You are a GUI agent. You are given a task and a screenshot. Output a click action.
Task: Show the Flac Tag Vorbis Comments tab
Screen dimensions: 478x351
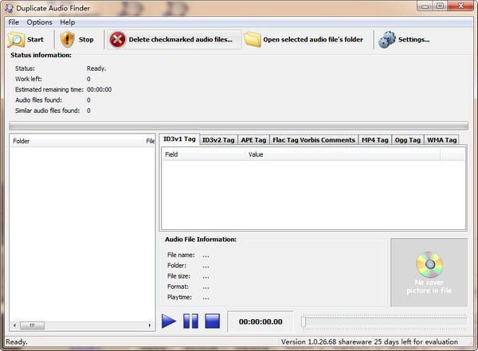[313, 140]
